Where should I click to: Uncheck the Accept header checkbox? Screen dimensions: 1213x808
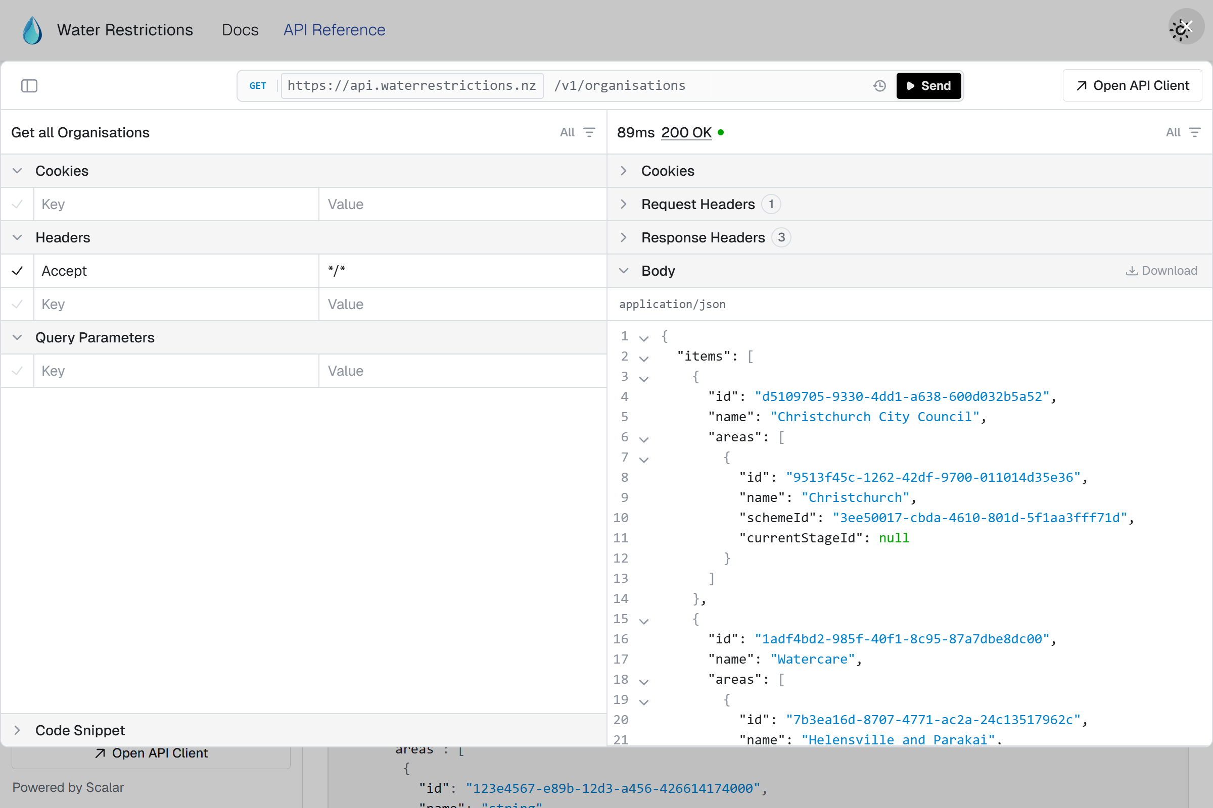click(x=17, y=271)
